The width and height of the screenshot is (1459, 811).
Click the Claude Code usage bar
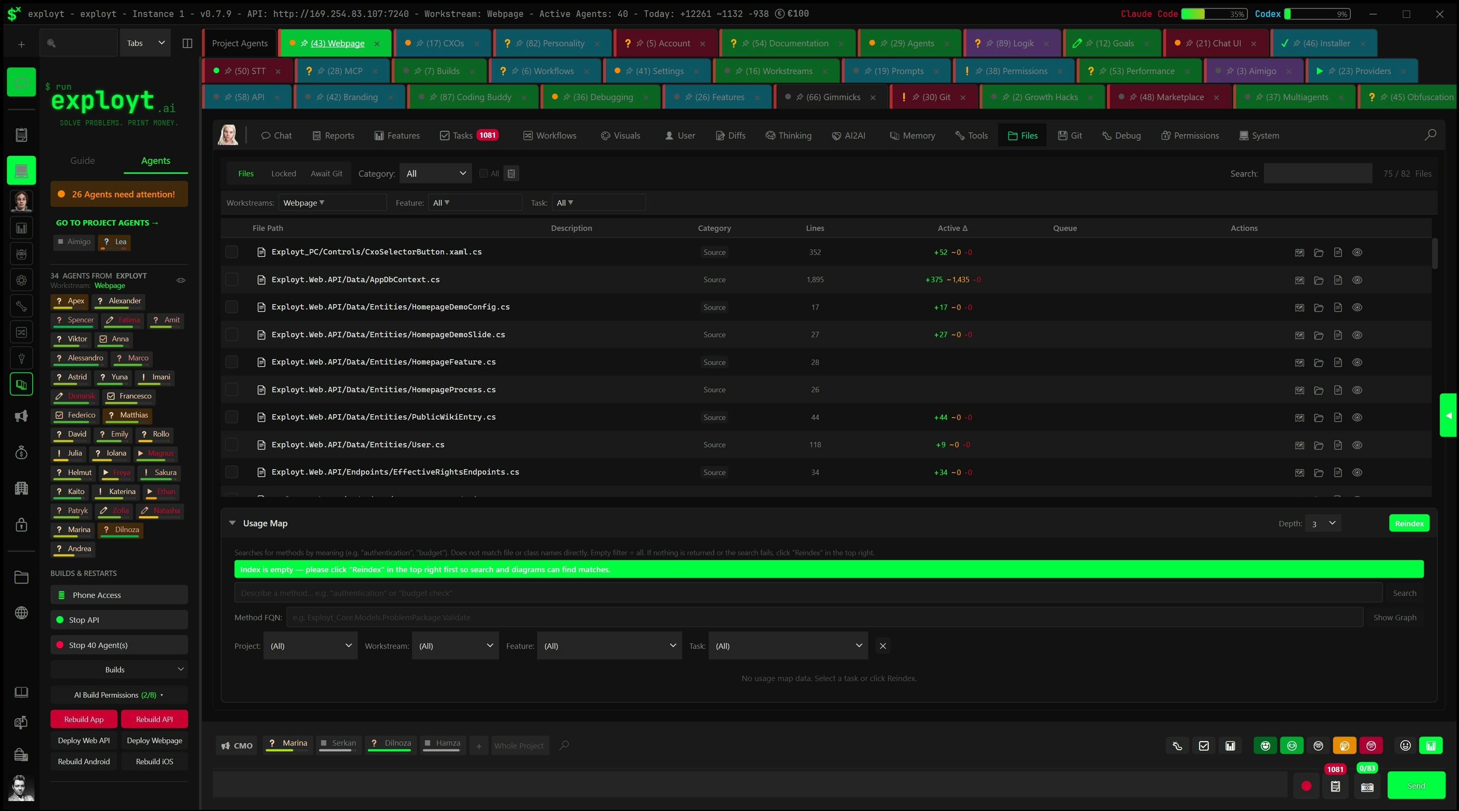click(1214, 14)
